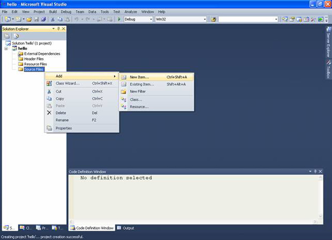This screenshot has height=240, width=332.
Task: Choose Existing Item... from the Add submenu
Action: 157,84
